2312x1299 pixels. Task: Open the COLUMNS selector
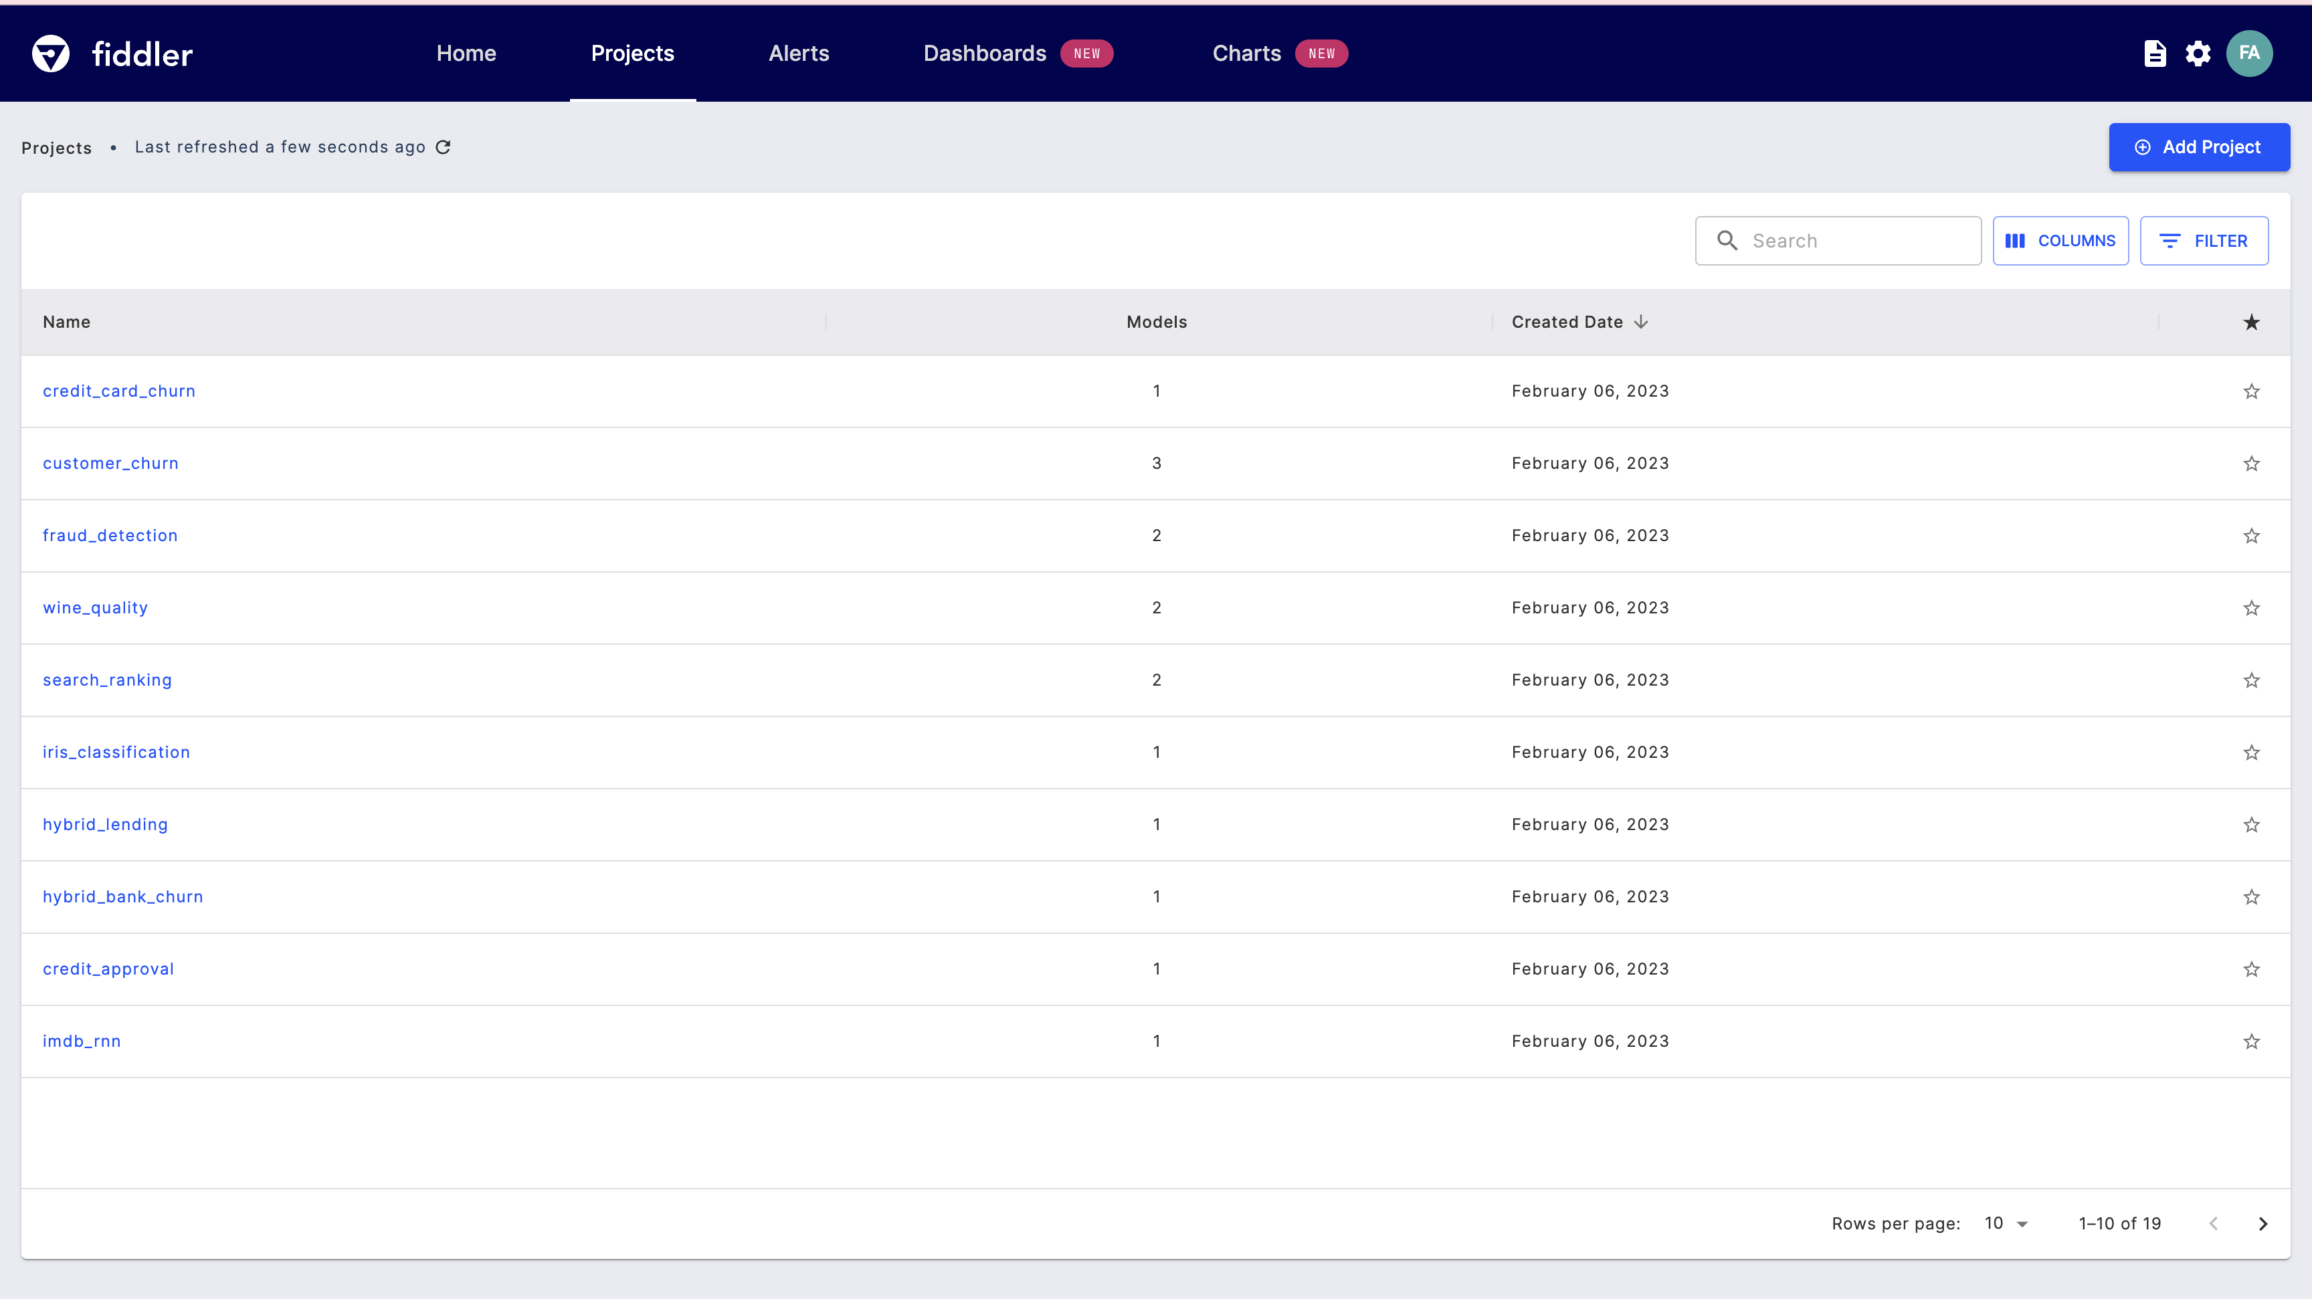pyautogui.click(x=2060, y=240)
